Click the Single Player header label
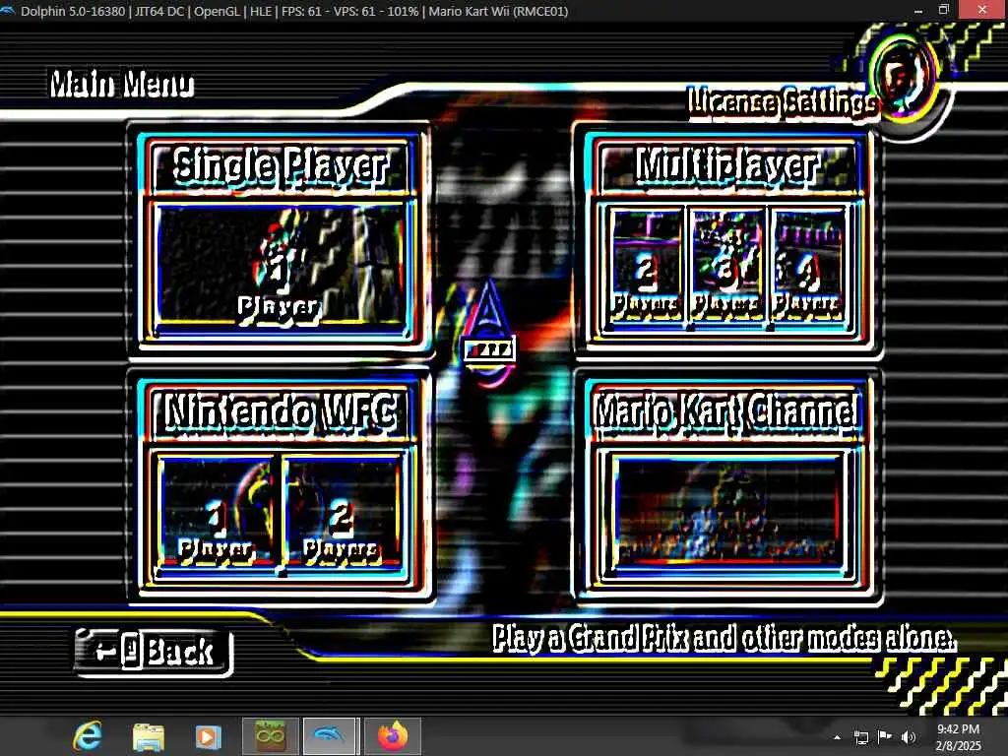 (x=281, y=165)
